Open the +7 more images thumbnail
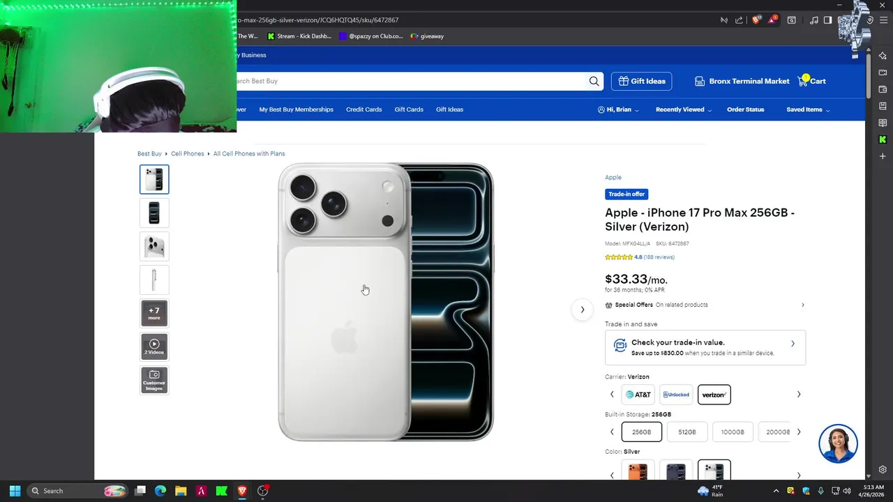The image size is (893, 502). [154, 313]
